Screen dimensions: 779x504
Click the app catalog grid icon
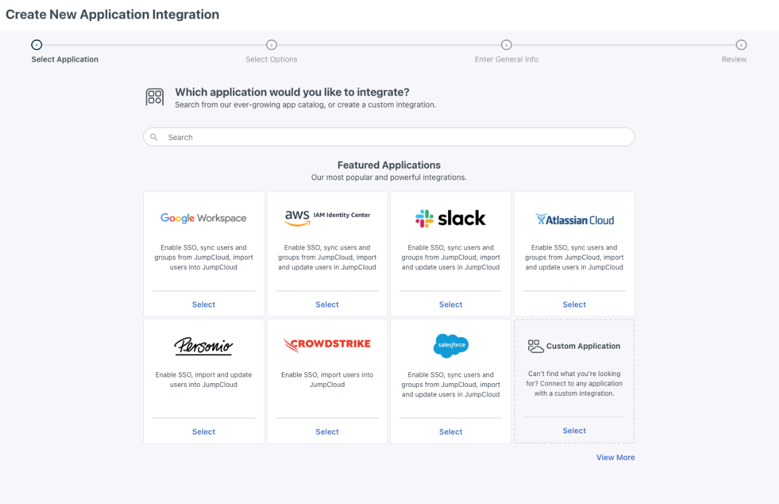[x=155, y=97]
